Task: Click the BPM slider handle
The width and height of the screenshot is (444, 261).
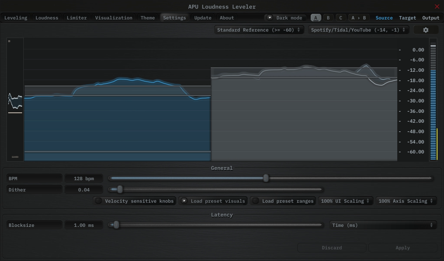Action: (266, 178)
